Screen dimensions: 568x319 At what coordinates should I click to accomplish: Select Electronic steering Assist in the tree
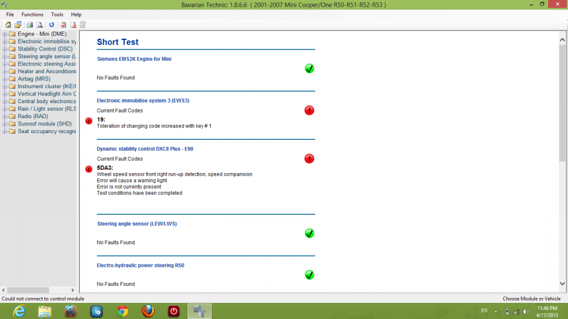click(47, 64)
